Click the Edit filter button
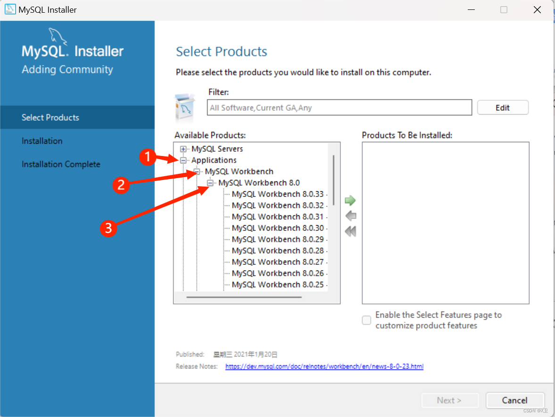Viewport: 555px width, 417px height. (503, 107)
